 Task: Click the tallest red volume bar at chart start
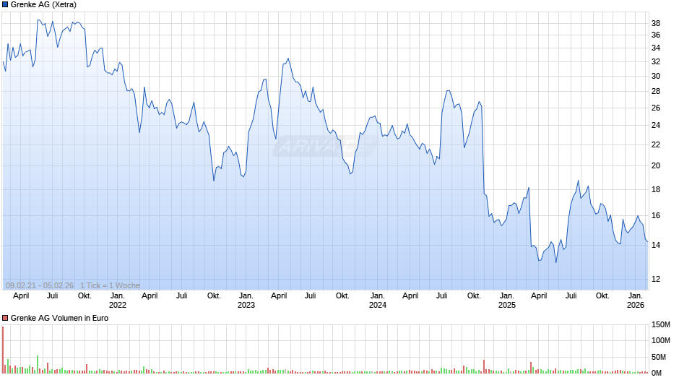(3, 350)
